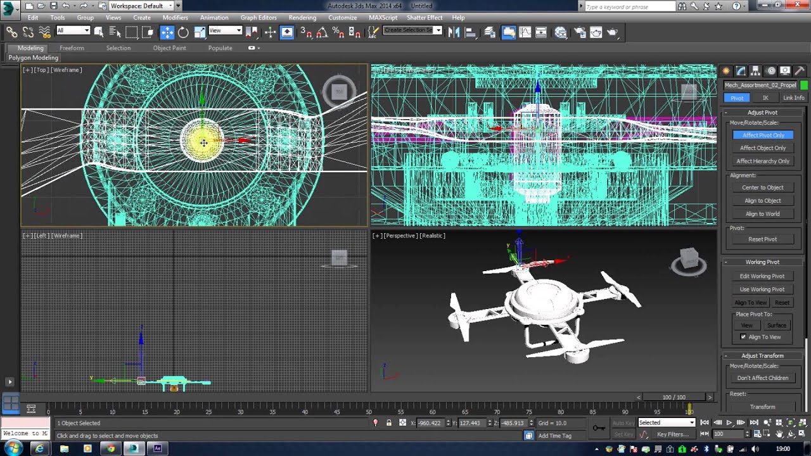Viewport: 811px width, 456px height.
Task: Open the key mode Selected dropdown
Action: [667, 422]
